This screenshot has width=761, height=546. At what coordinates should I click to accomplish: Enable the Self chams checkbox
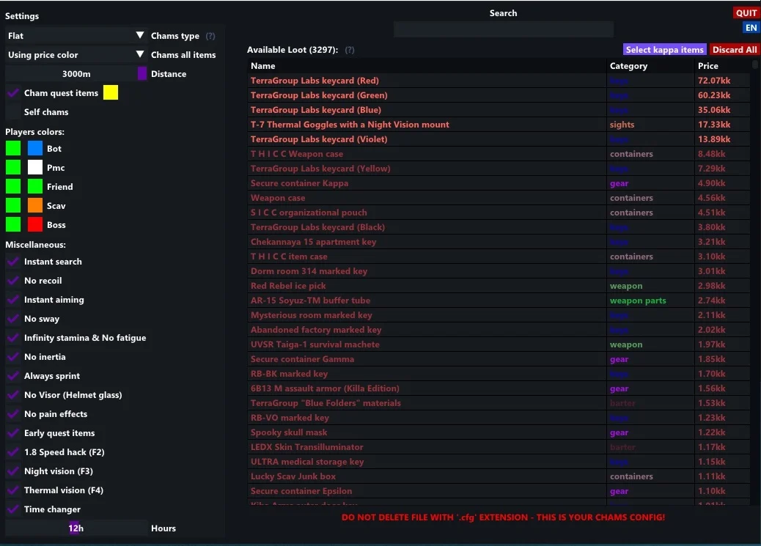(x=13, y=112)
